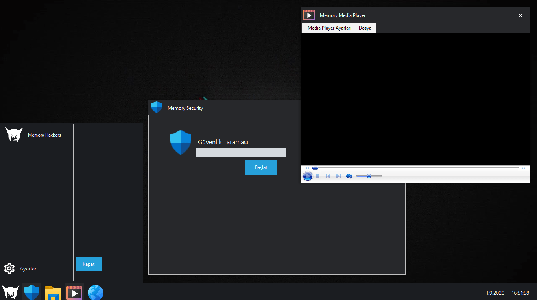Open the Memory Hackers start button on taskbar
The height and width of the screenshot is (300, 537).
coord(11,293)
